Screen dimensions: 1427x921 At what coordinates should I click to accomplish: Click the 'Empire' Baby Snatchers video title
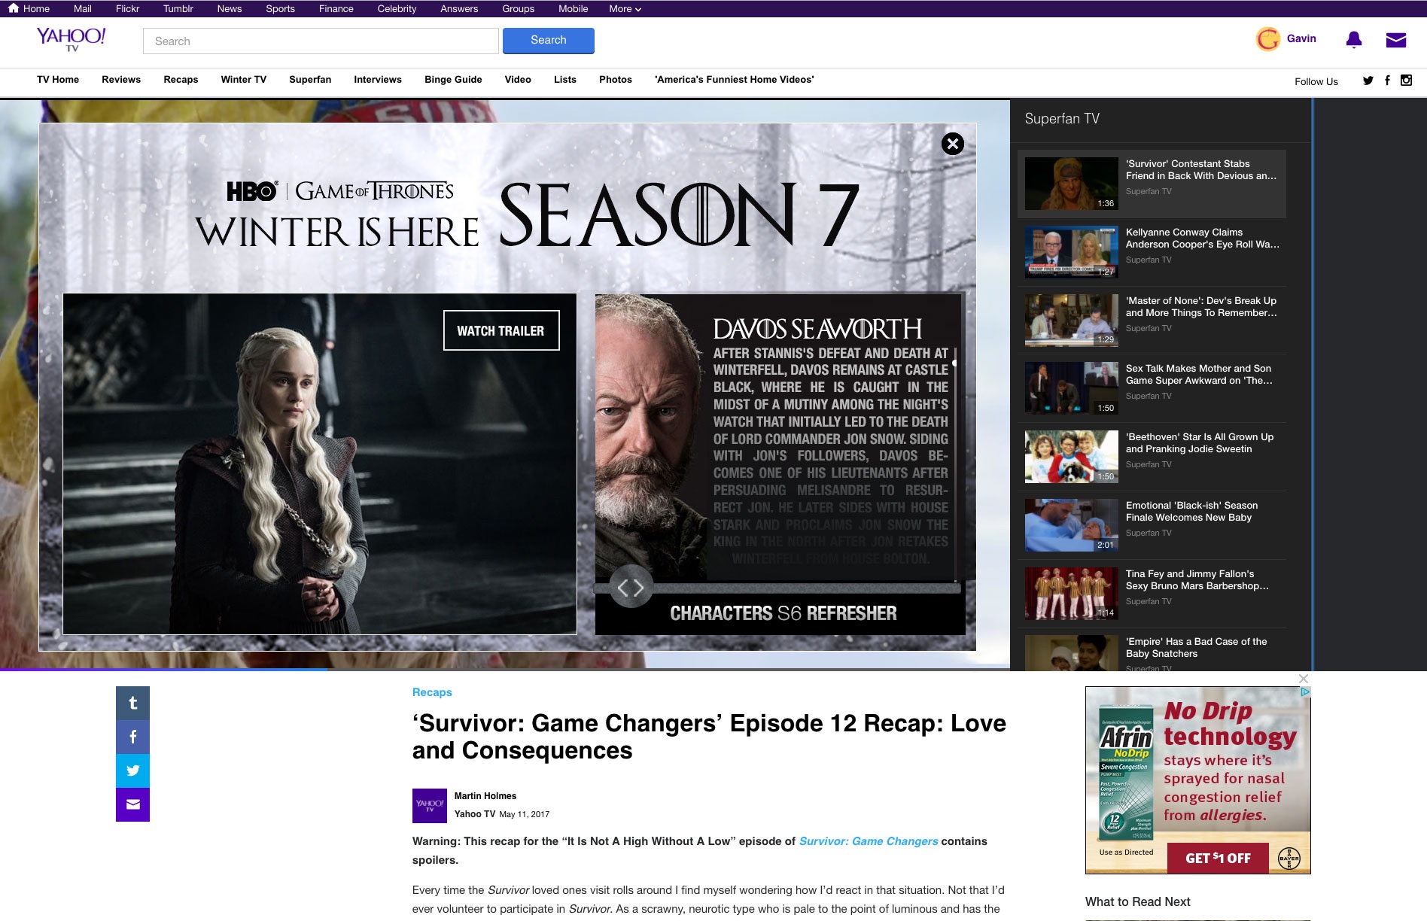(1197, 648)
